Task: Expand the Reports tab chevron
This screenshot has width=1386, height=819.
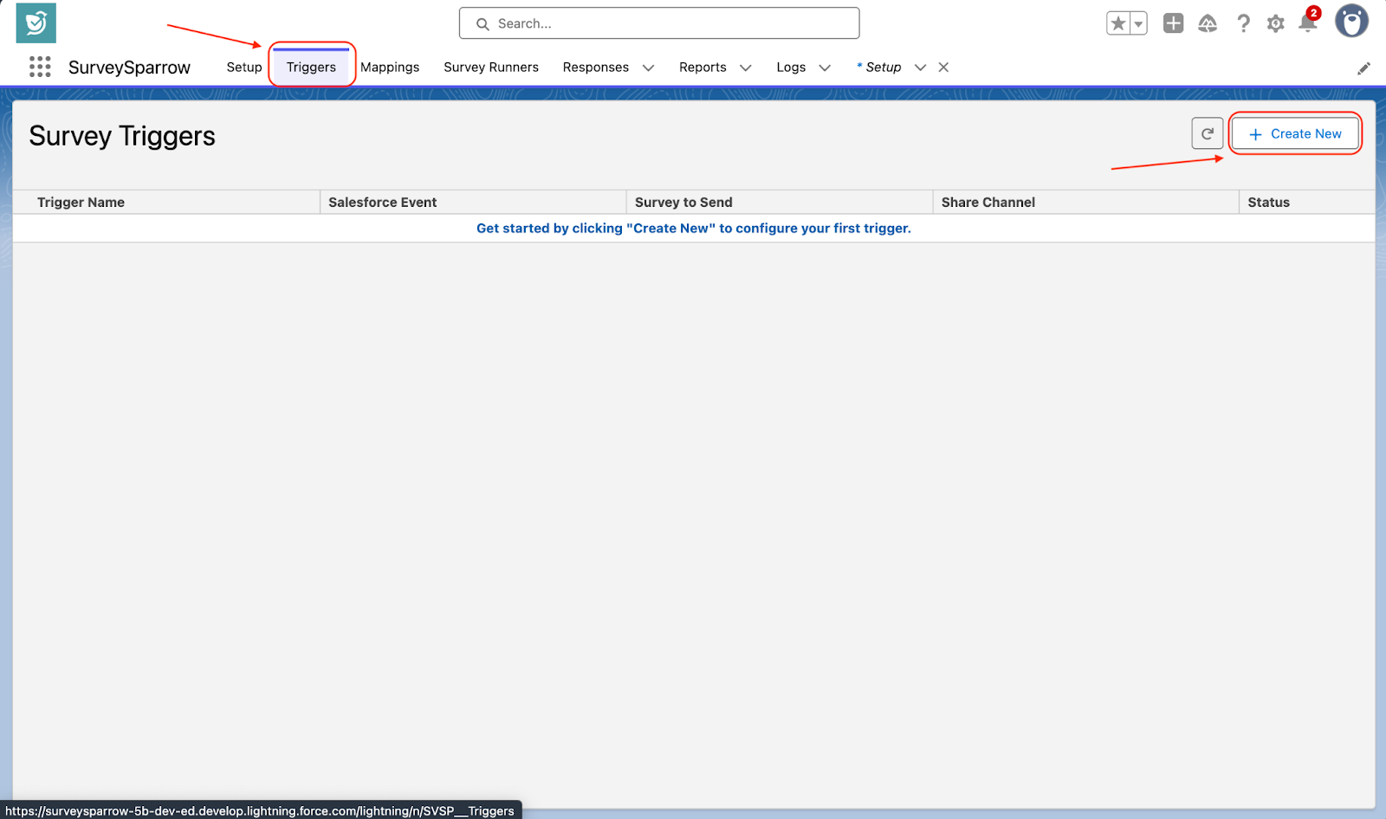Action: click(x=745, y=68)
